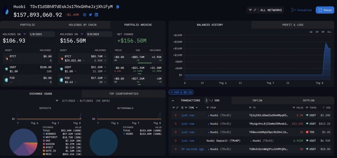Set balance chart range to 1W

(x=311, y=32)
